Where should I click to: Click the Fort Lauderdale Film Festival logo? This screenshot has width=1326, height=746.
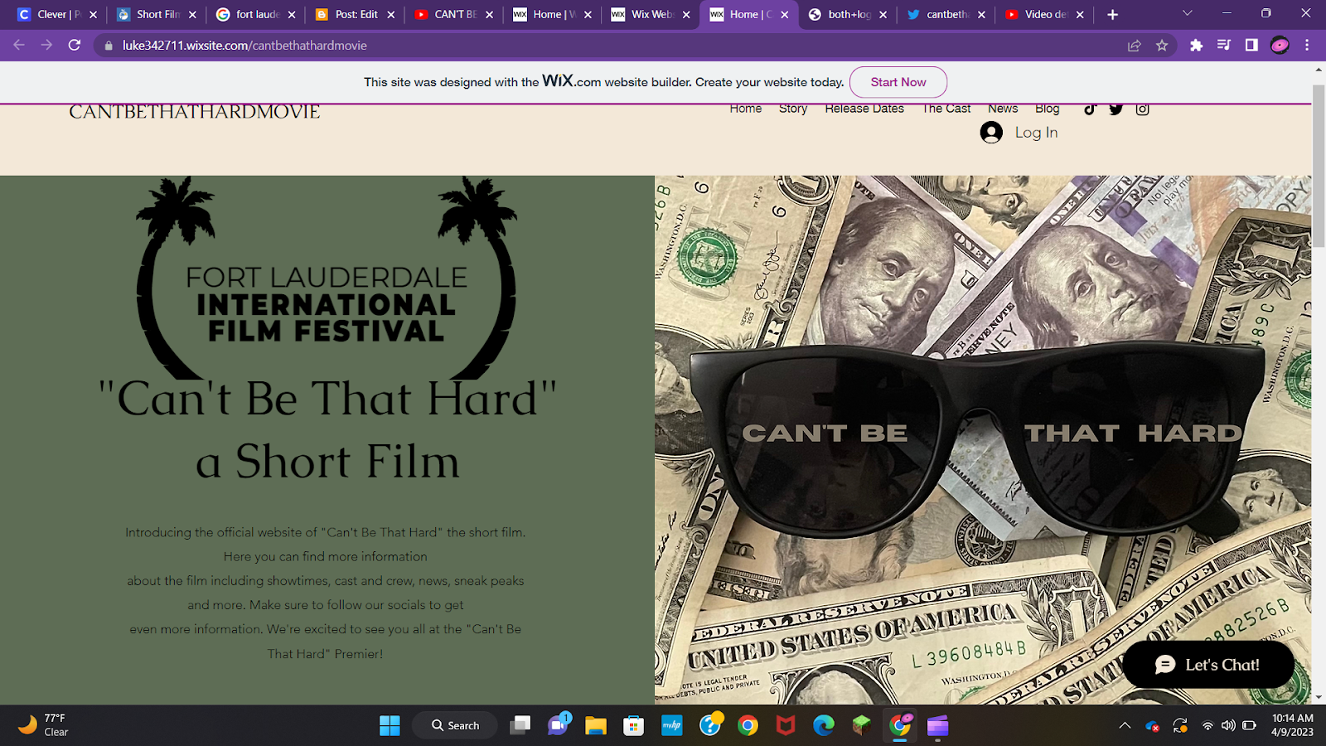tap(327, 278)
